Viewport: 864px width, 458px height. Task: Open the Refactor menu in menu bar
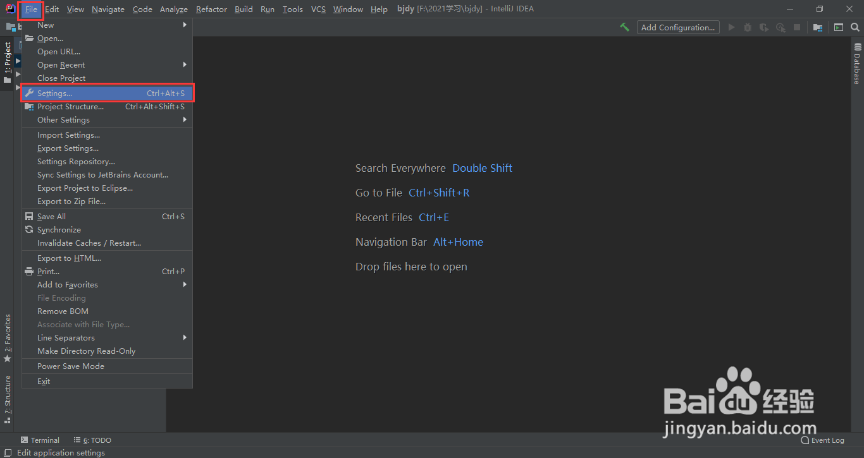[211, 9]
